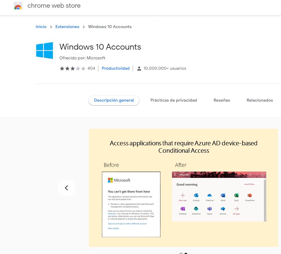Click the star rating icons
The image size is (281, 254).
pyautogui.click(x=73, y=69)
